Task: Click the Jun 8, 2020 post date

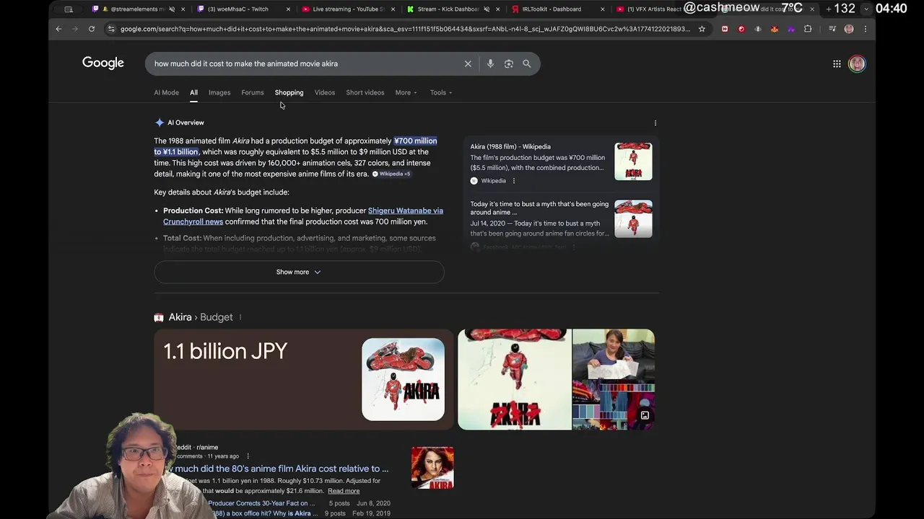Action: click(x=372, y=503)
